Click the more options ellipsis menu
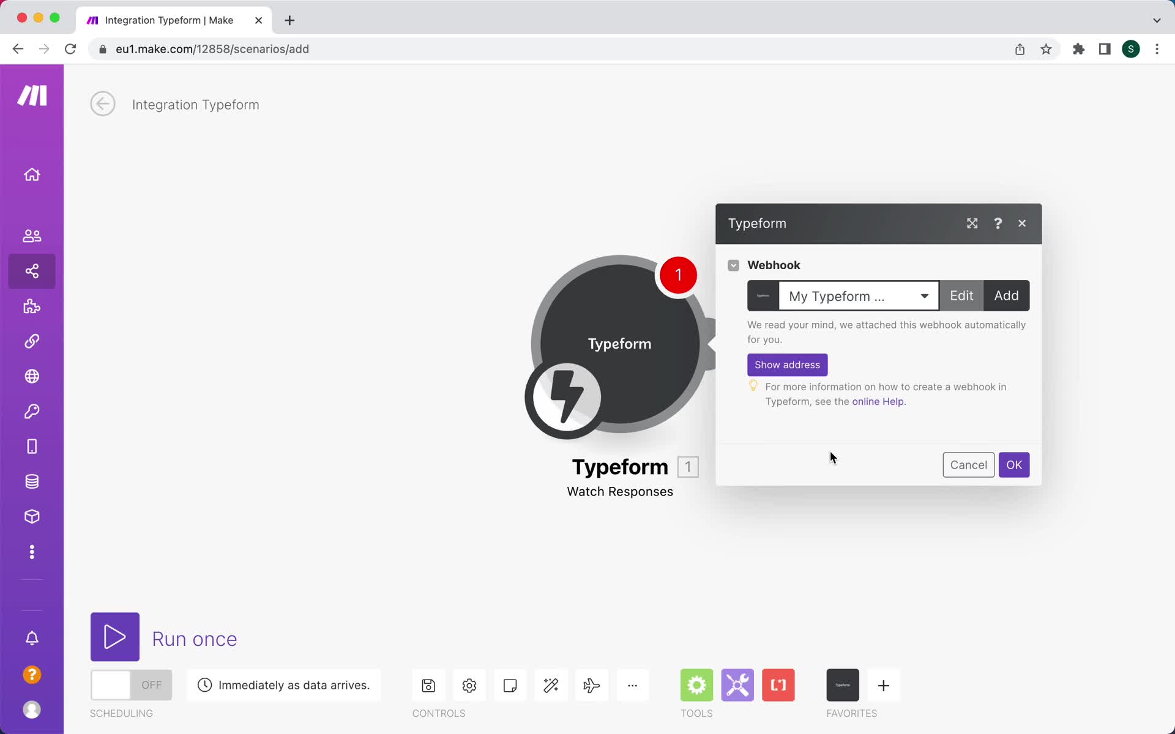The height and width of the screenshot is (734, 1175). pos(632,685)
